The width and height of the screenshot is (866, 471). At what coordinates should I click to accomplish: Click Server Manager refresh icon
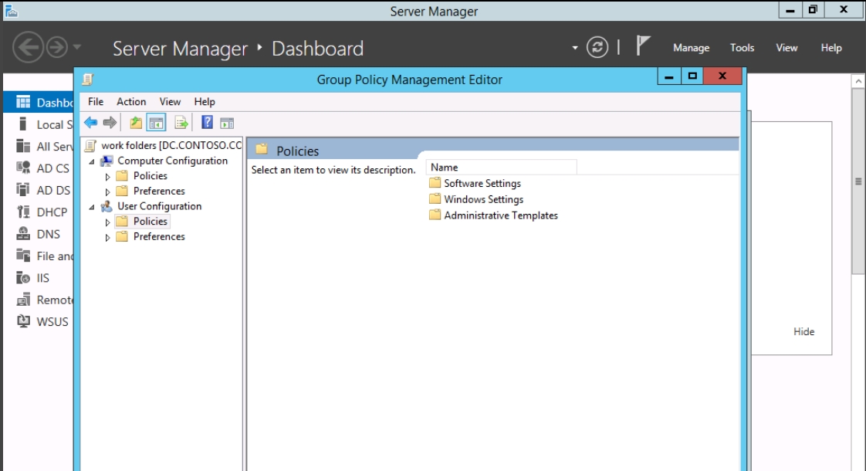[597, 48]
